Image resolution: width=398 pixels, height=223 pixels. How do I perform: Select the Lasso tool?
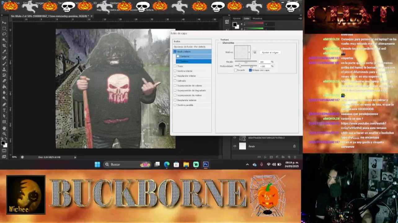pos(4,34)
